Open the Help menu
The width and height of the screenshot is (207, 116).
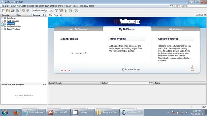[91, 6]
